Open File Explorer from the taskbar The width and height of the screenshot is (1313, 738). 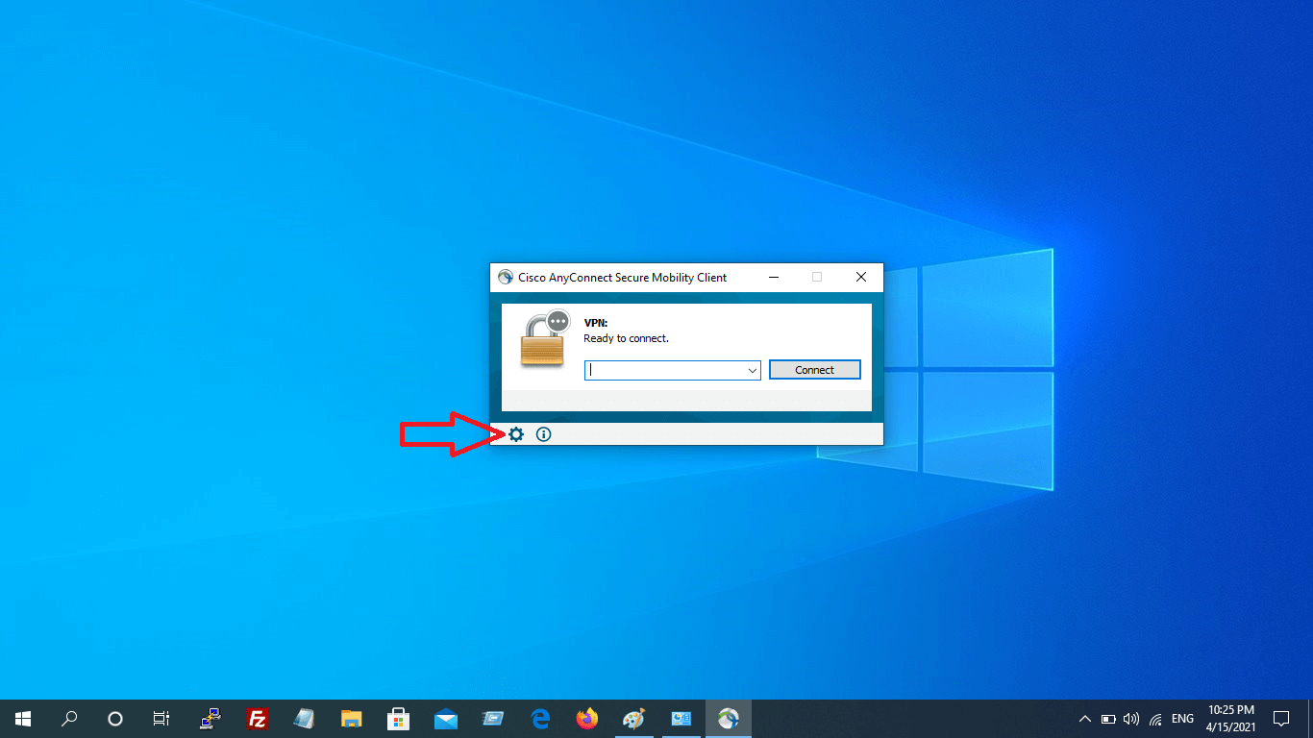pyautogui.click(x=352, y=719)
